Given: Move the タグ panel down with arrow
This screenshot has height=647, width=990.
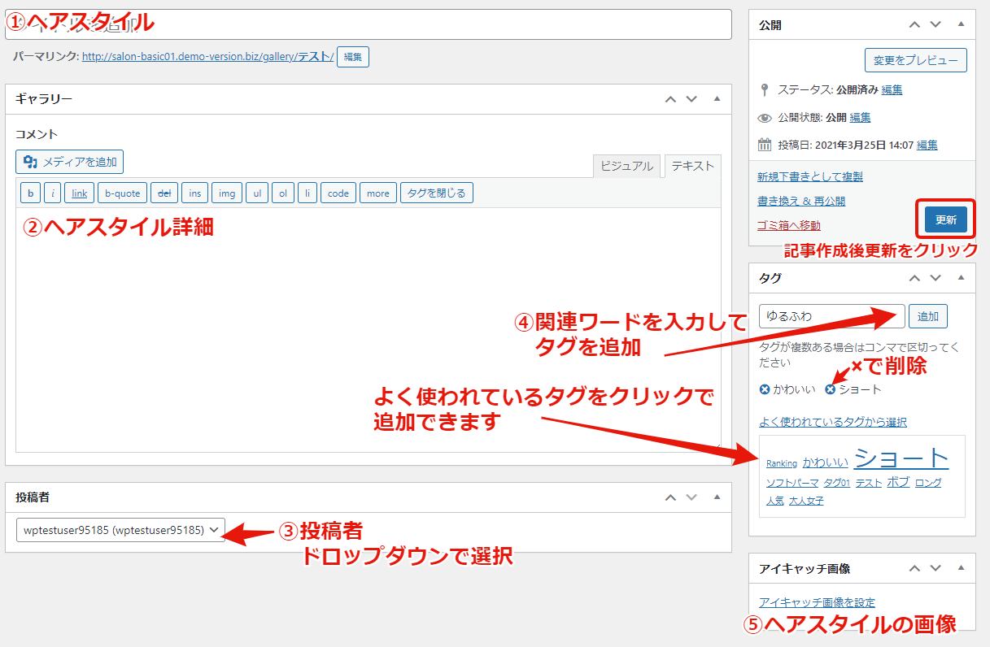Looking at the screenshot, I should click(935, 278).
